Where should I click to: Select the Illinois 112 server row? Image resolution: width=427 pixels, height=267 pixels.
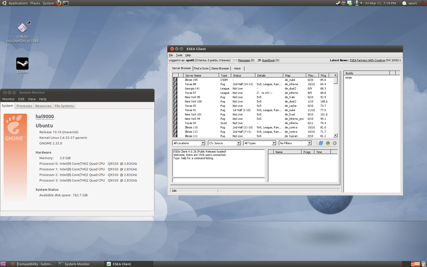click(x=253, y=132)
